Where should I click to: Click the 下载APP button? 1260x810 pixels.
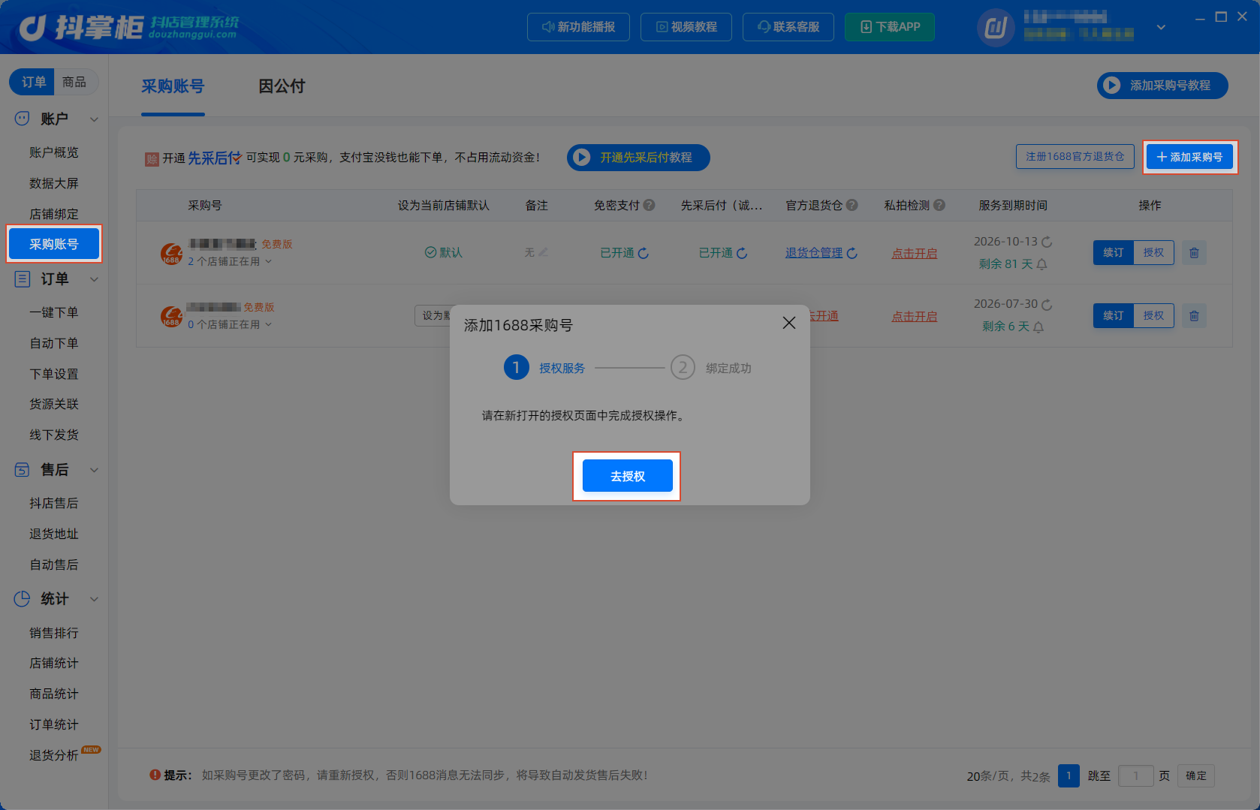890,27
